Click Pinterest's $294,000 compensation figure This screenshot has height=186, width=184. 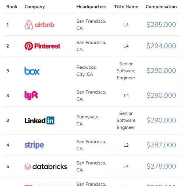[161, 46]
